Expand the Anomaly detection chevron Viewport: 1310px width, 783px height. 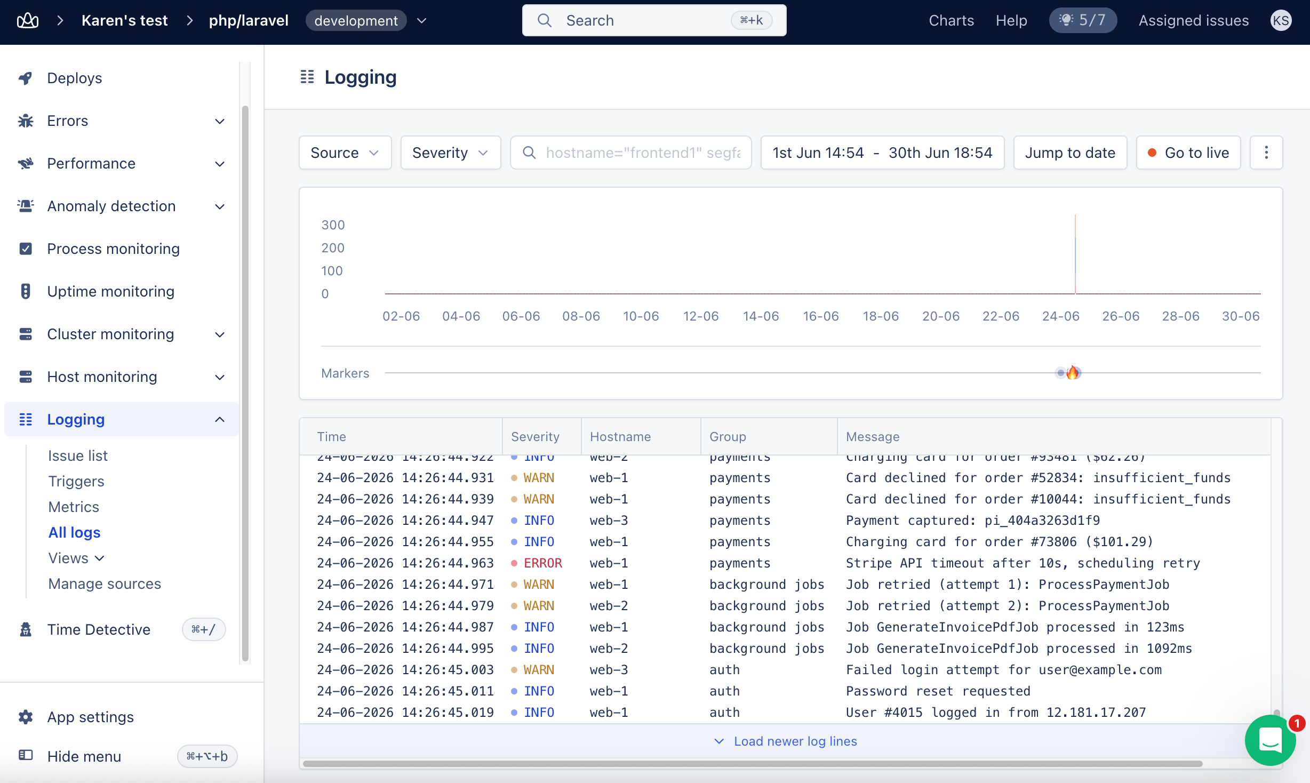(220, 206)
